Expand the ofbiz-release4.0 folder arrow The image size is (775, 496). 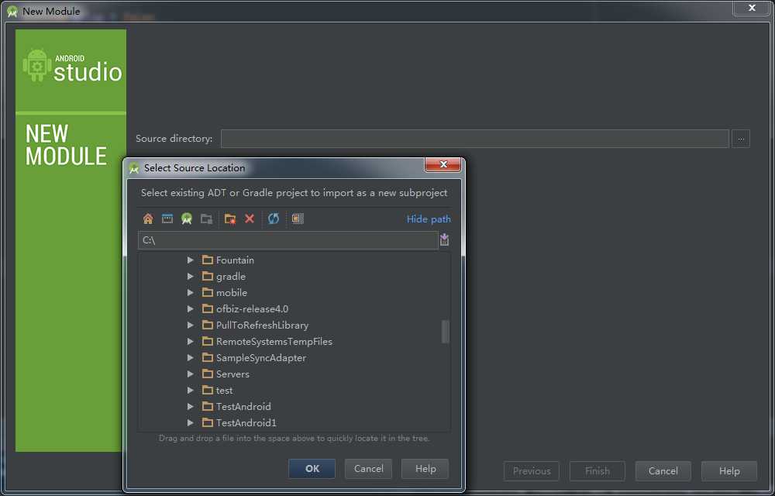pyautogui.click(x=191, y=308)
